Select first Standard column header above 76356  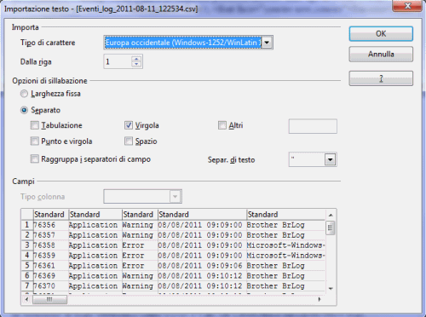point(50,215)
